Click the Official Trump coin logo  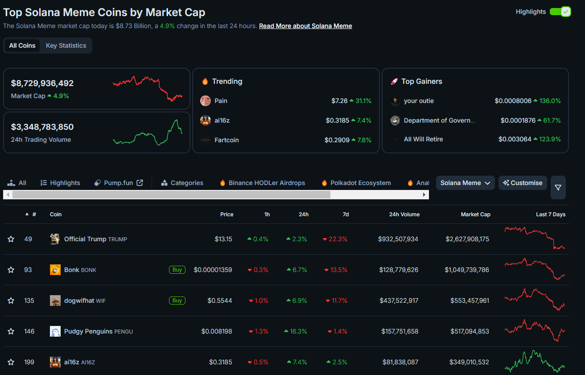coord(55,239)
